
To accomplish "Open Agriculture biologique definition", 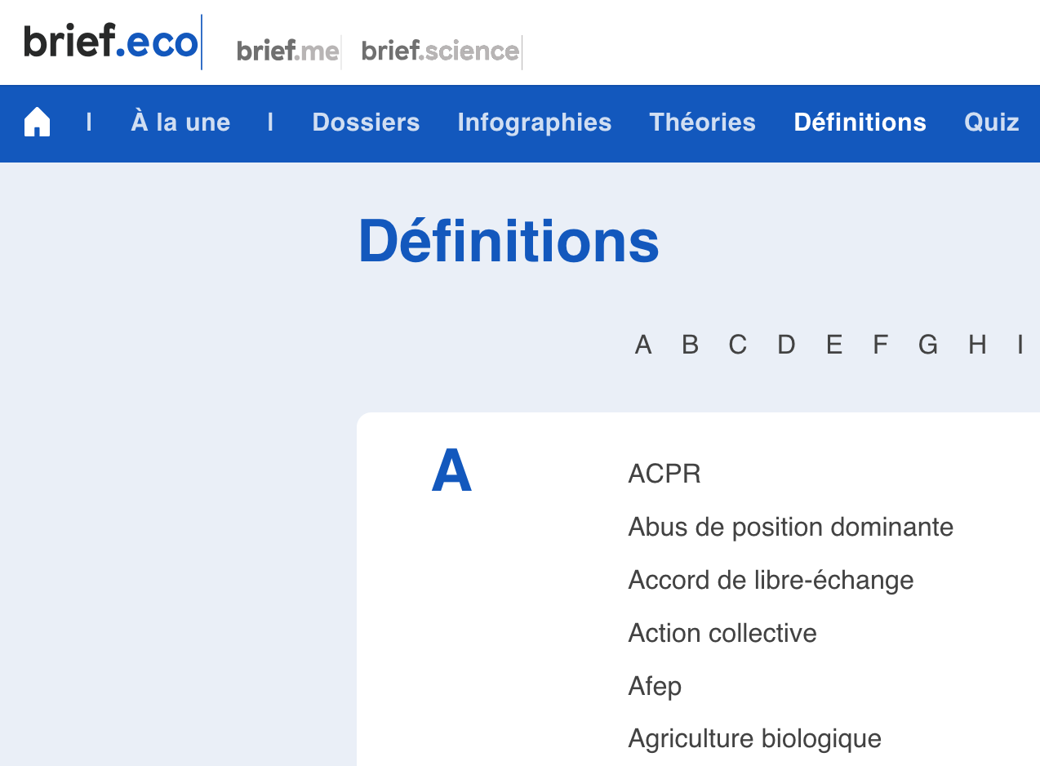I will click(x=754, y=738).
